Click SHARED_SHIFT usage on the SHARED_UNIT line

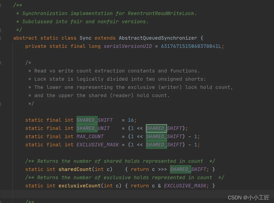[x=164, y=128]
